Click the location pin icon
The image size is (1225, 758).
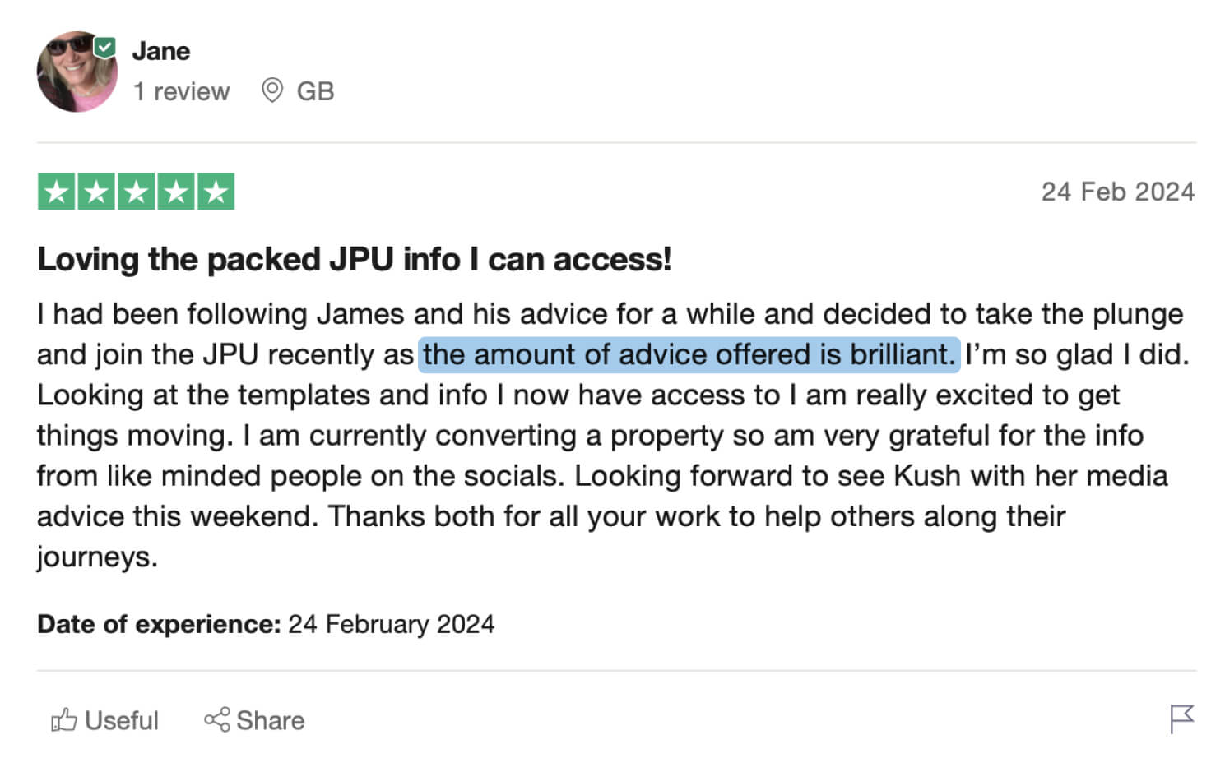(x=271, y=90)
